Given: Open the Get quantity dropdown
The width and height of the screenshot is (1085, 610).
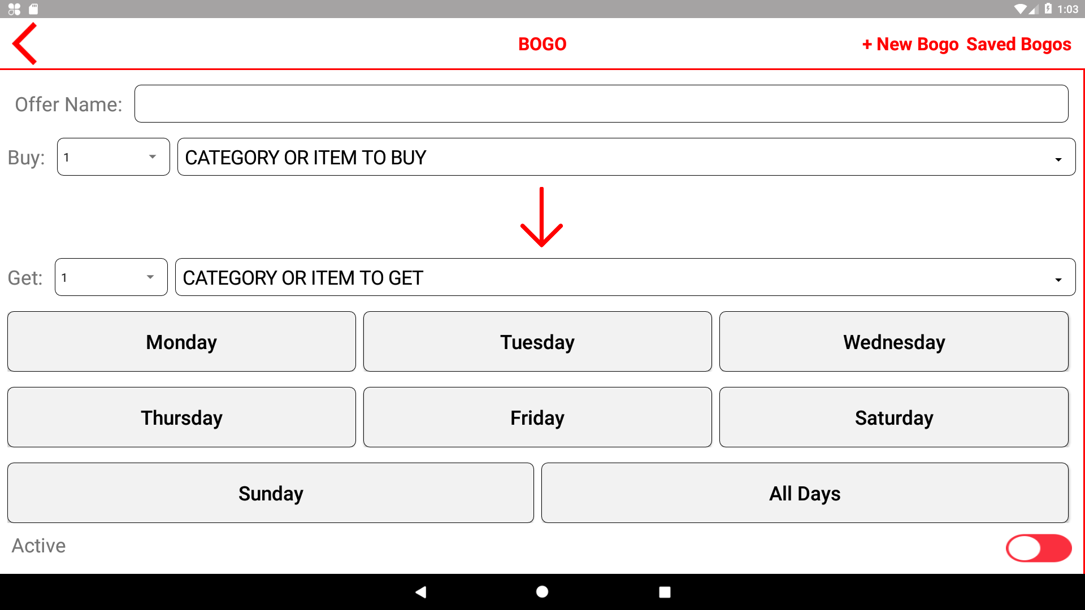Looking at the screenshot, I should click(111, 277).
